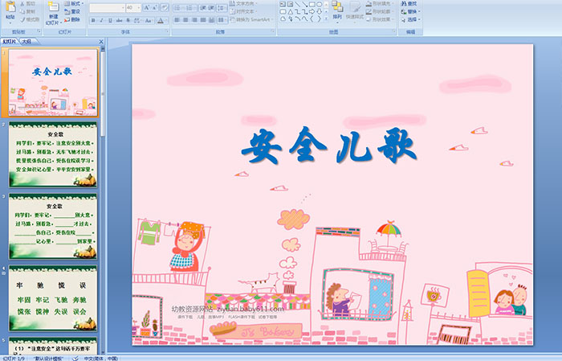Open the font size dropdown showing 40
Viewport: 562px width, 361px height.
tap(138, 7)
